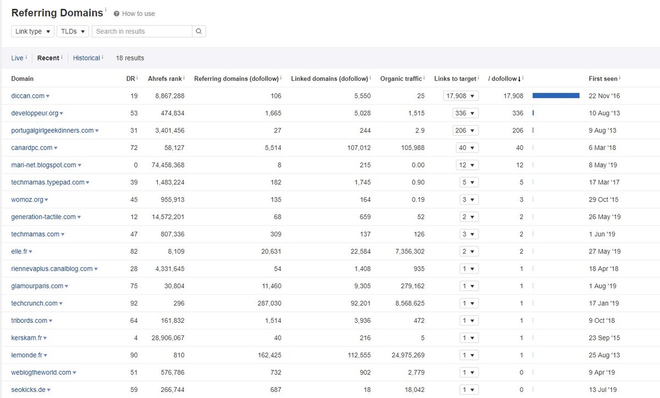Click the info icon next to First seen
Viewport: 660px width, 398px height.
tap(620, 77)
